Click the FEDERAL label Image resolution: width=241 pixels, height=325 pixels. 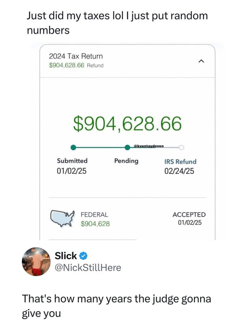[94, 215]
